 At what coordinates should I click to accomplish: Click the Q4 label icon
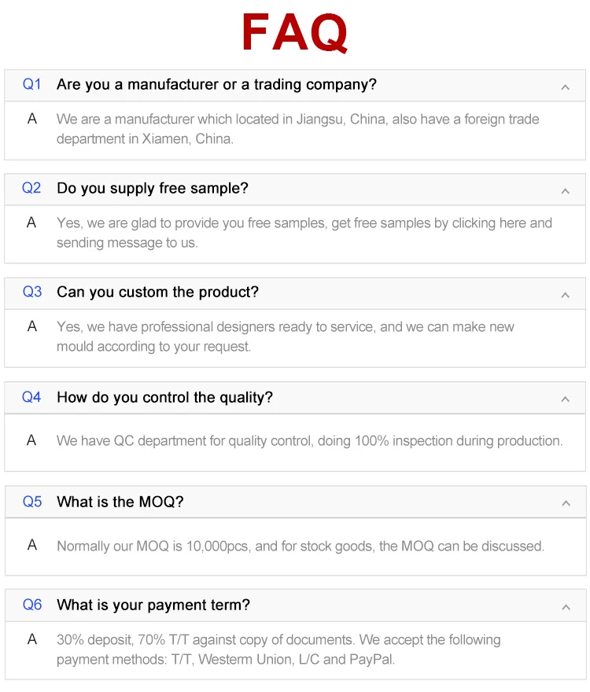point(32,397)
